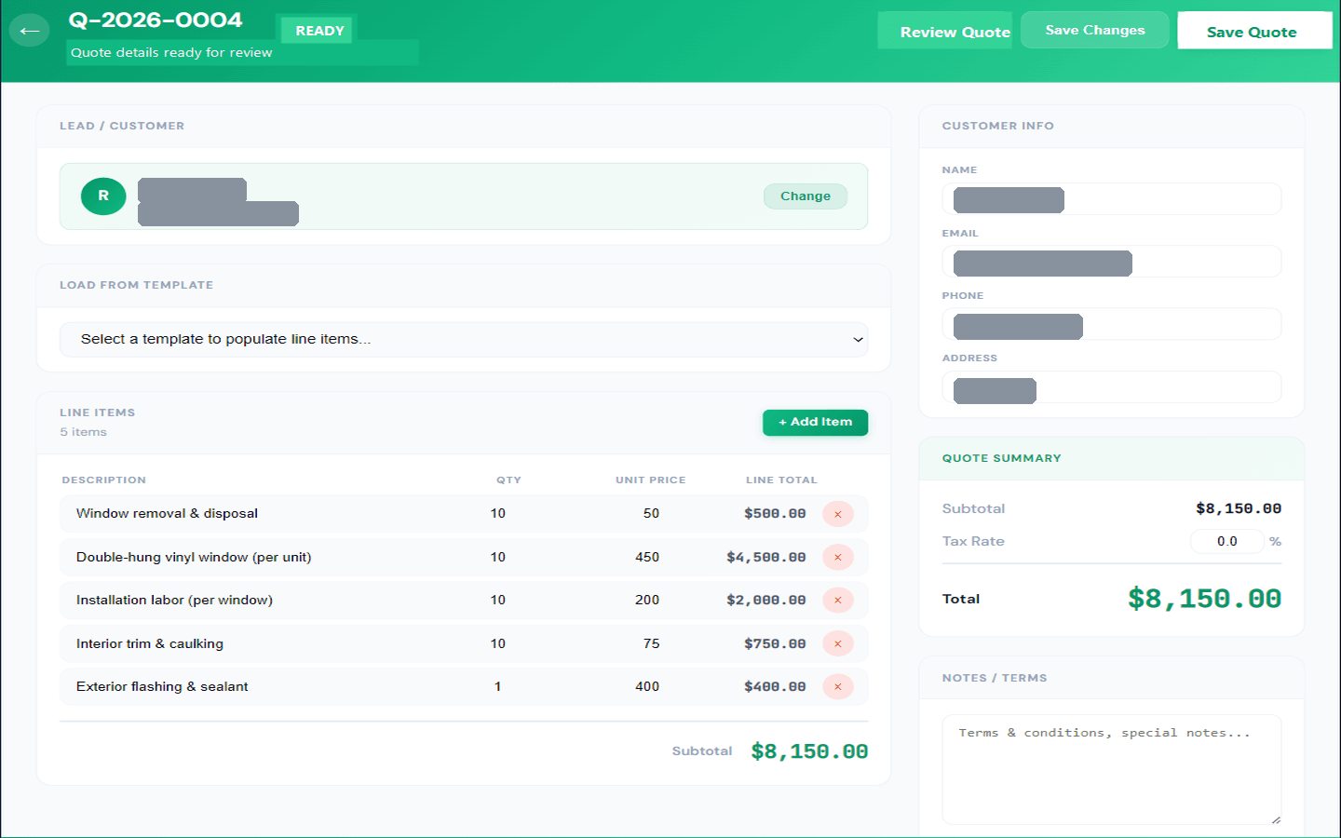Focus the customer Phone field

(x=1111, y=324)
